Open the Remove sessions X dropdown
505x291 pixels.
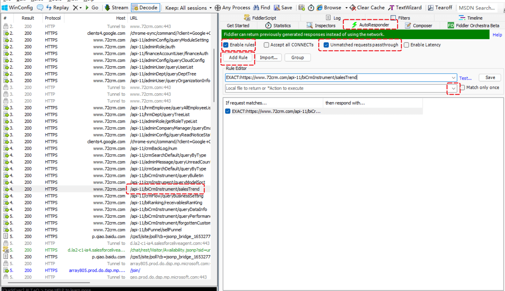pos(77,7)
